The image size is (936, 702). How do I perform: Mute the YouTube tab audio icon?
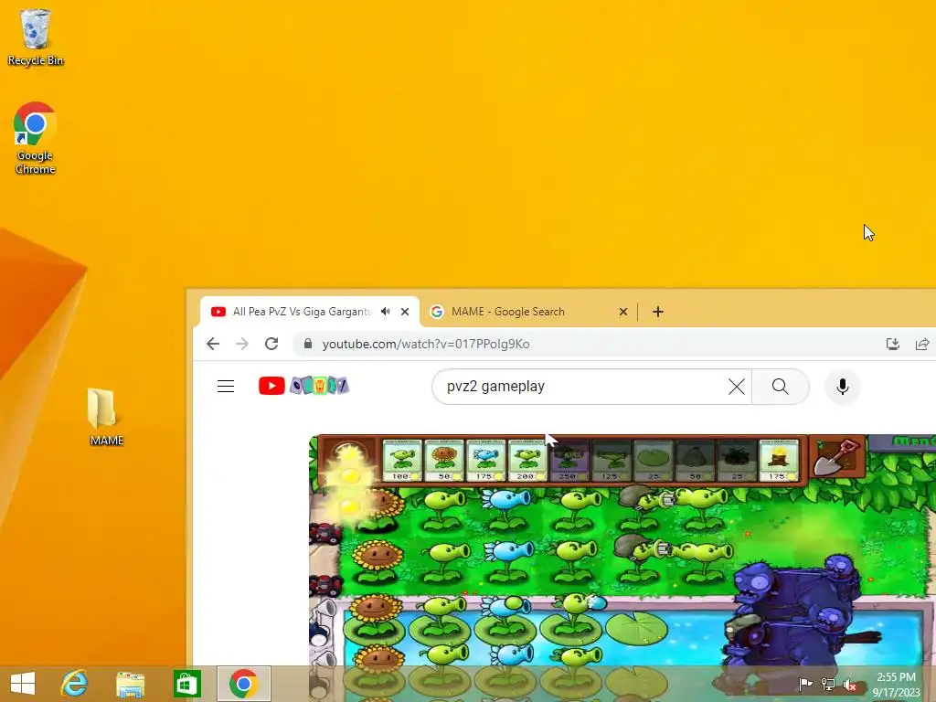(x=386, y=312)
